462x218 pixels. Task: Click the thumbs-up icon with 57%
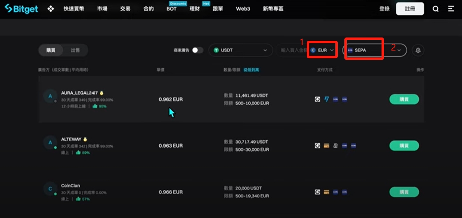pyautogui.click(x=78, y=199)
